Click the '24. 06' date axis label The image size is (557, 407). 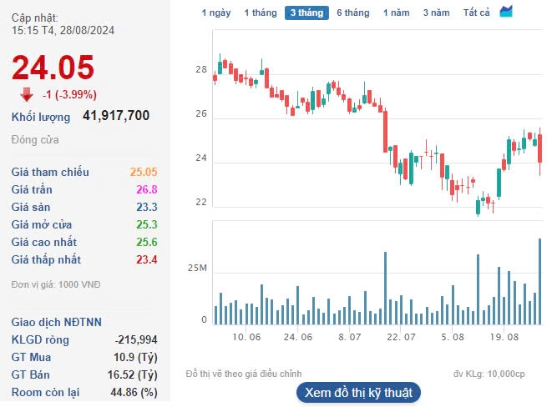click(x=297, y=337)
